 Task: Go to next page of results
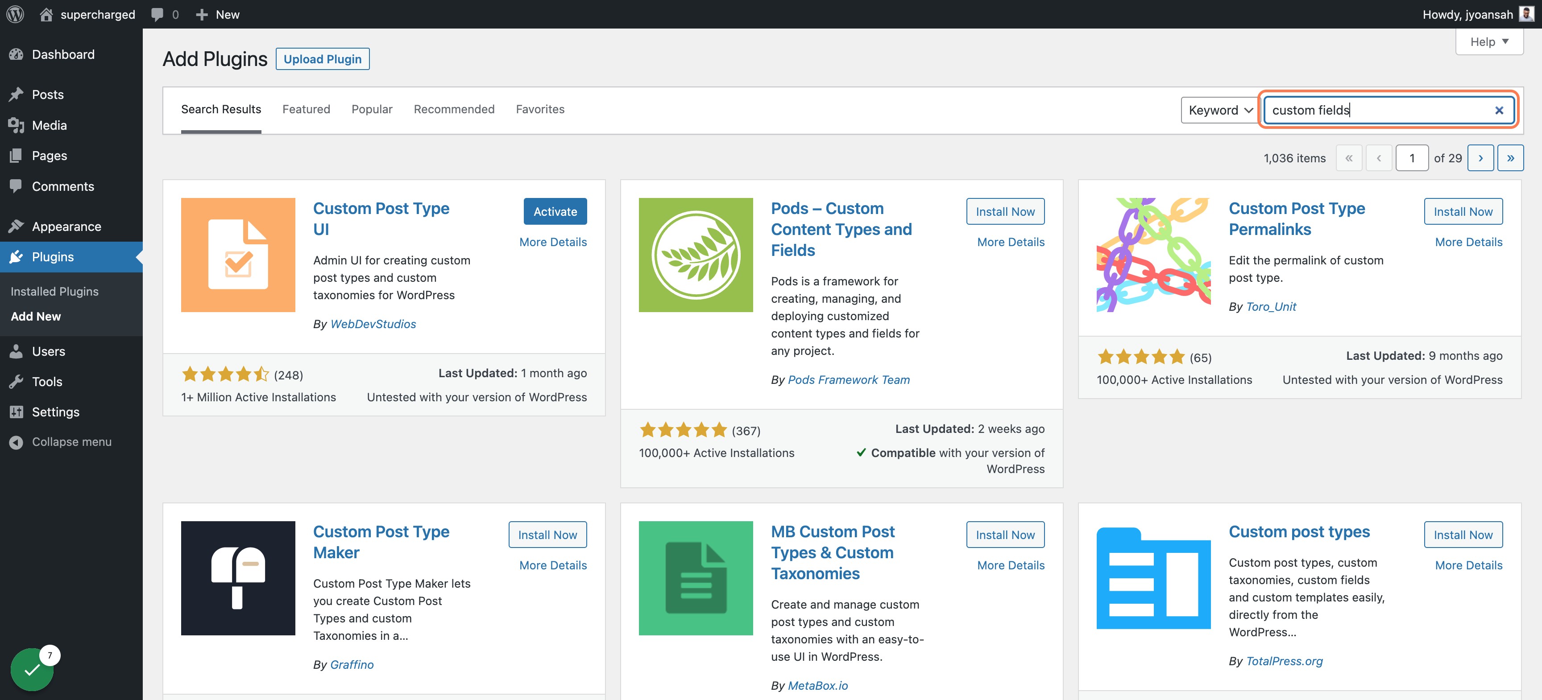1480,158
